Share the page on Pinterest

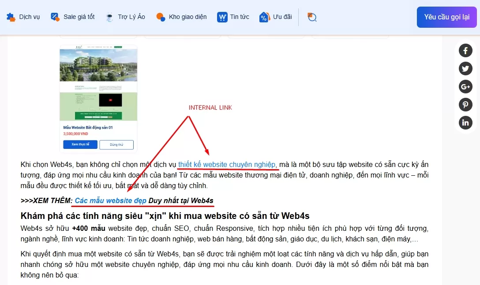click(x=465, y=104)
